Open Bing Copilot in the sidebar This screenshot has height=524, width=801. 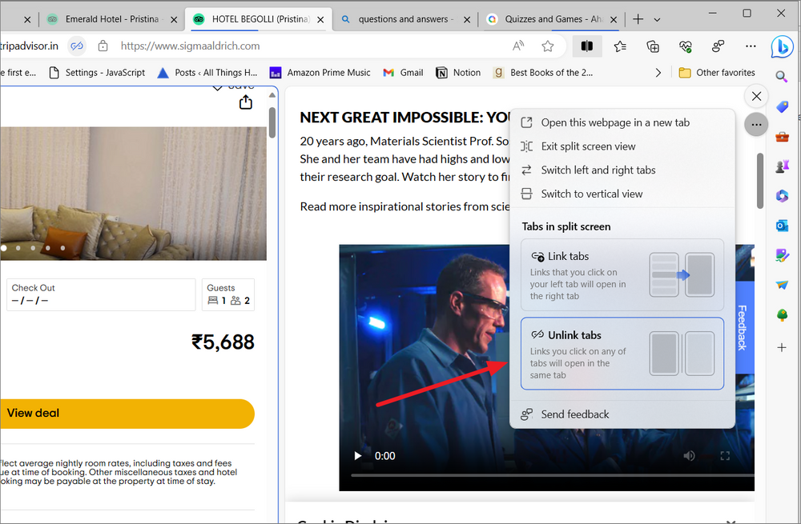tap(783, 47)
